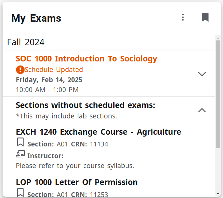Viewport: 223px width, 198px height.
Task: Click the vertical scrollbar thumb
Action: point(218,94)
